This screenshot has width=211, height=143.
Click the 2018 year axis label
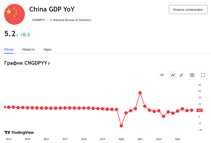[84, 139]
